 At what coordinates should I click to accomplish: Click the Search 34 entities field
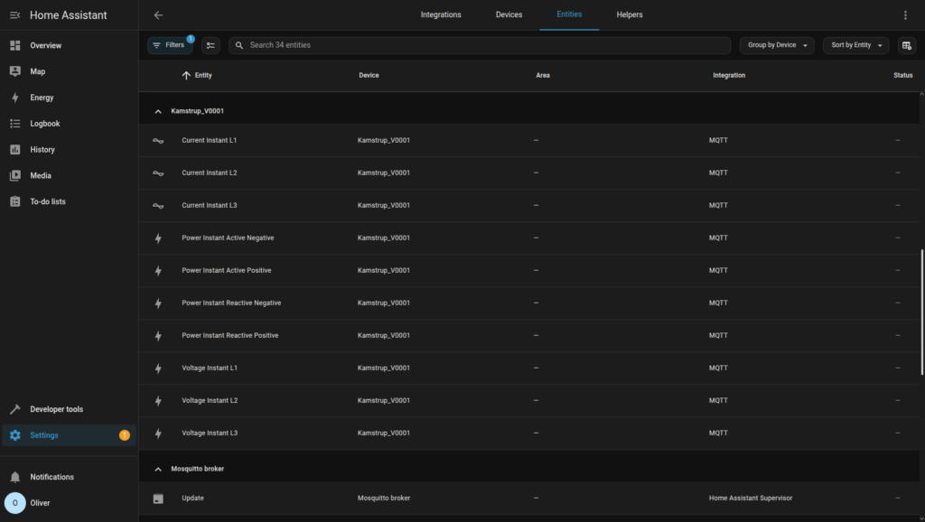[x=483, y=45]
